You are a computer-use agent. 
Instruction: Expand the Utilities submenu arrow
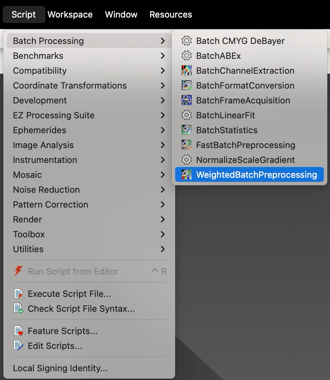point(163,249)
